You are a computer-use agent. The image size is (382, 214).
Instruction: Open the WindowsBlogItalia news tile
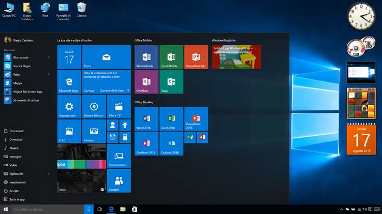pyautogui.click(x=236, y=57)
